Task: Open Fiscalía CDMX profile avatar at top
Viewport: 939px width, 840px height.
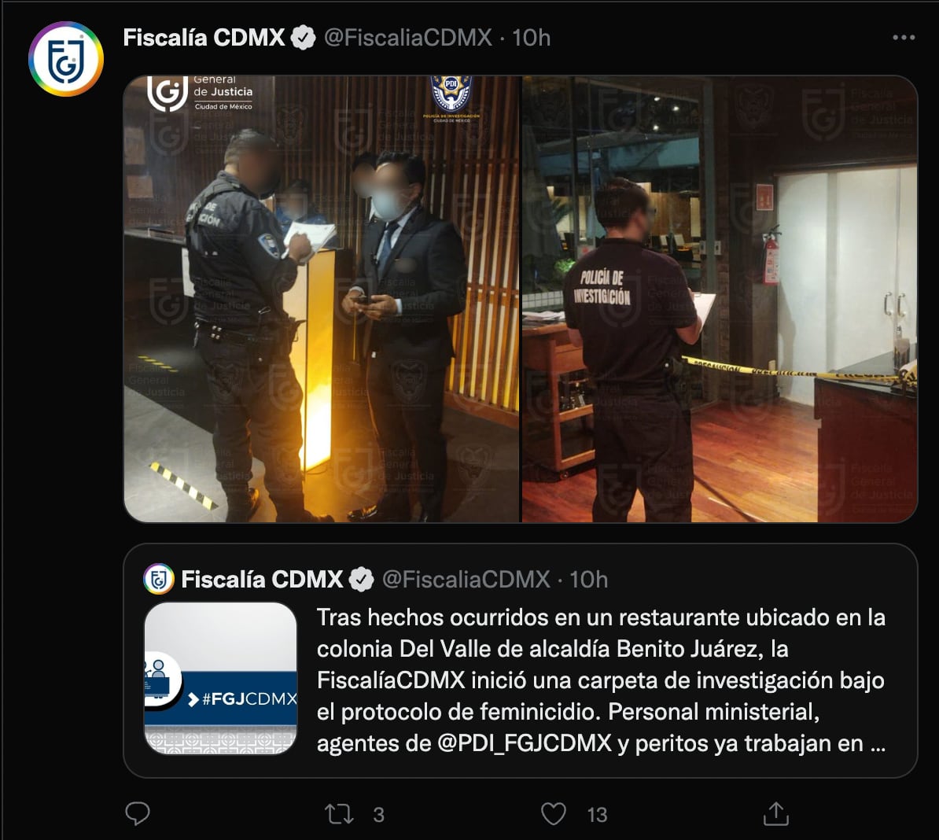Action: click(x=66, y=59)
